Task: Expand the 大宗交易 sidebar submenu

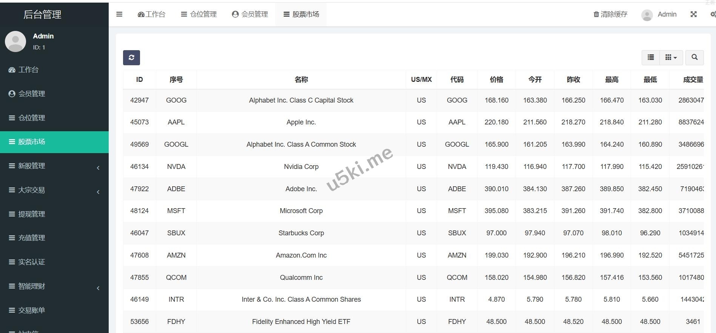Action: [x=54, y=190]
